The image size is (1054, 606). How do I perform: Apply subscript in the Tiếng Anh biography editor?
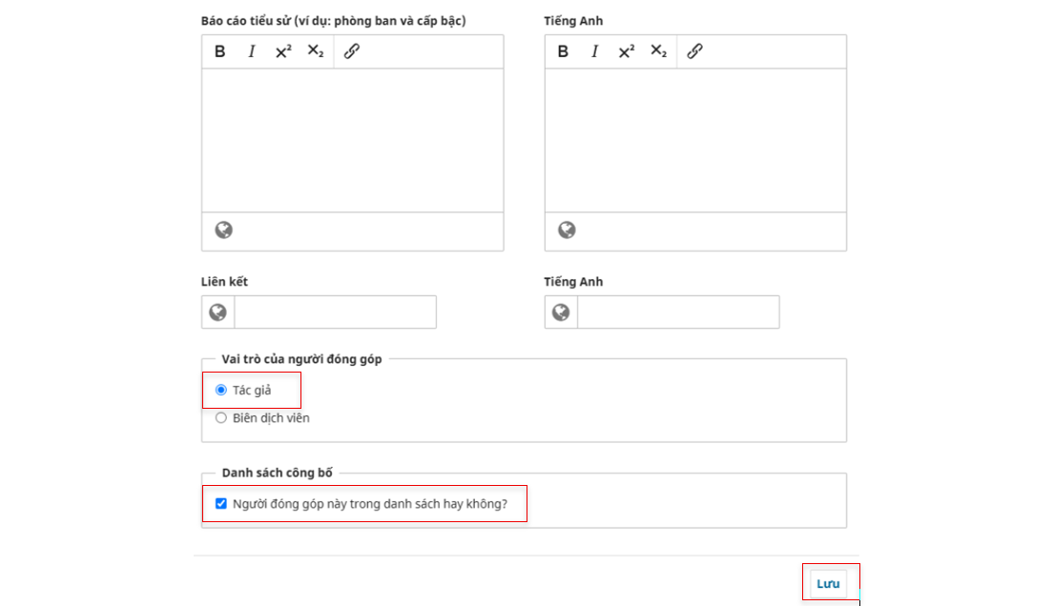658,51
